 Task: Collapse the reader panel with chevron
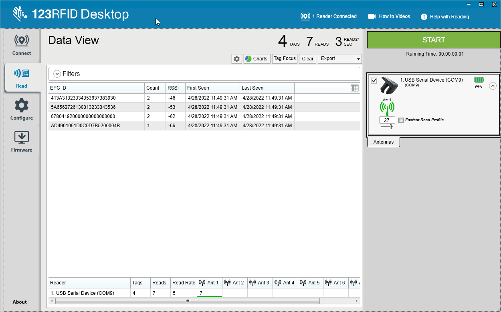tap(493, 86)
